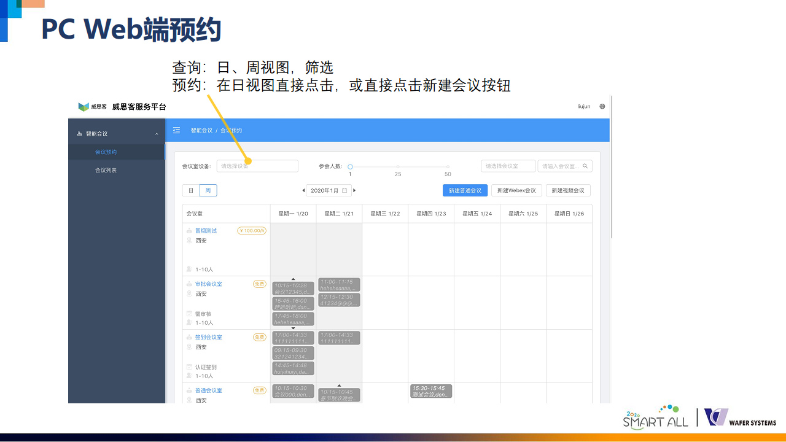Open meeting 09:15-09:30
Screen dimensions: 786x442
tap(293, 353)
